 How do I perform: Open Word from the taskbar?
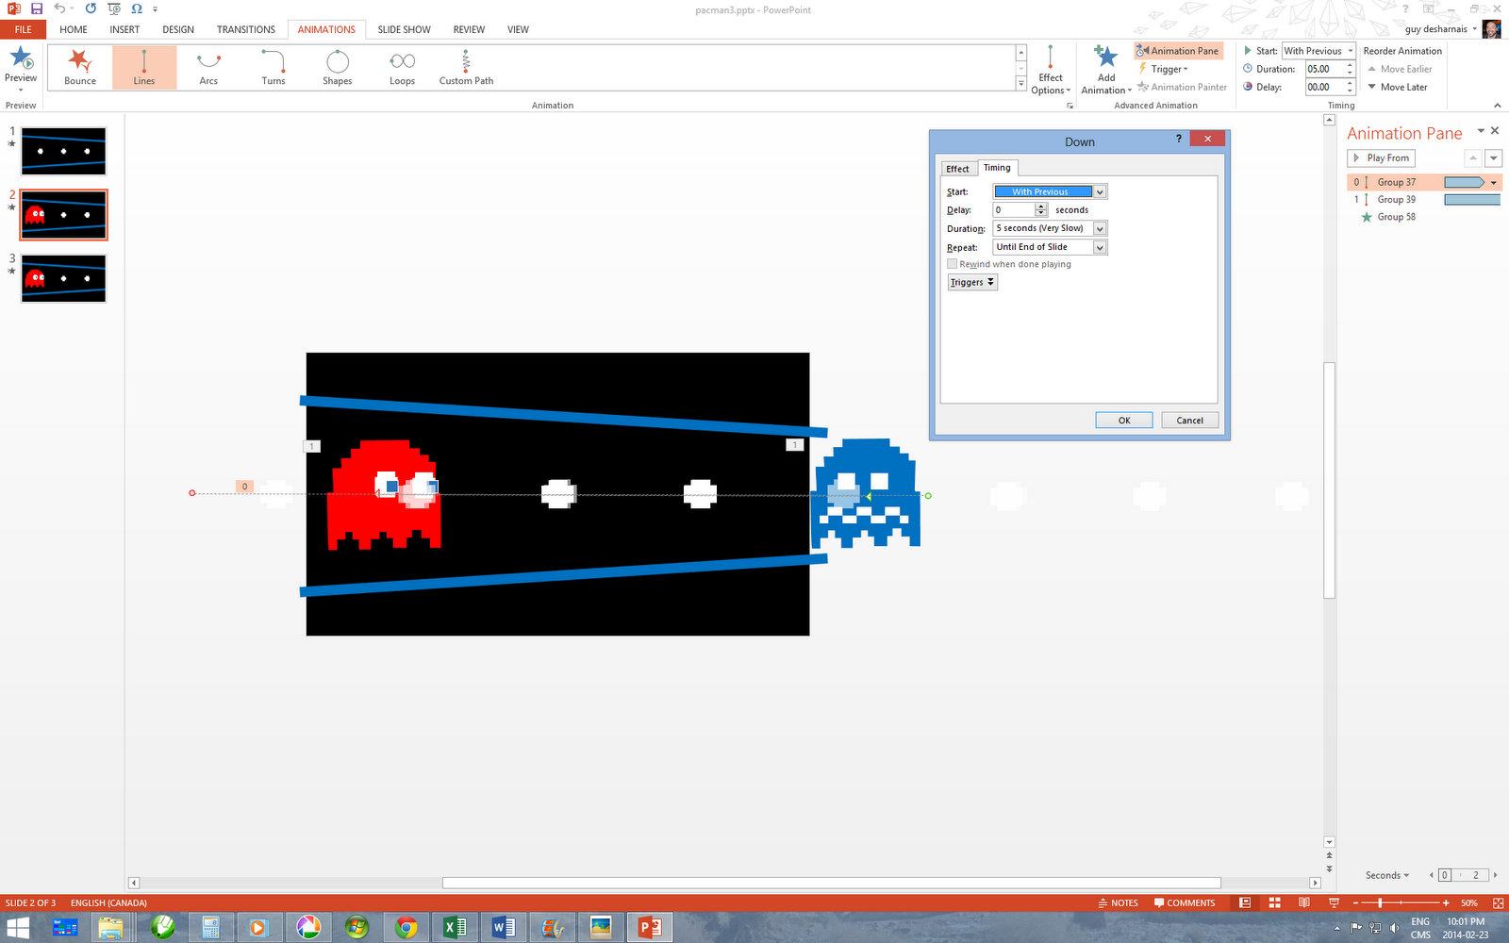tap(504, 927)
